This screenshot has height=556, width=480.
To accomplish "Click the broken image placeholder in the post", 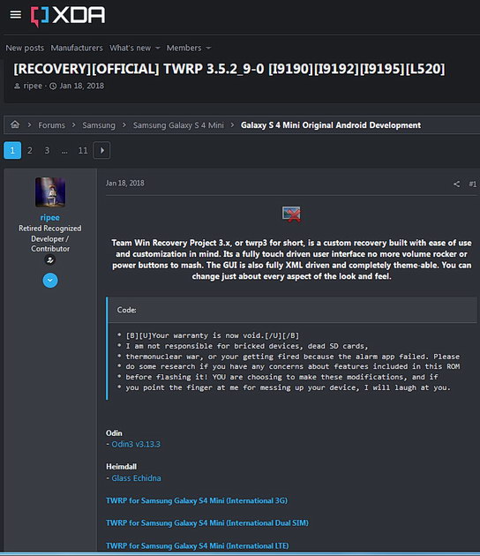I will [x=291, y=214].
